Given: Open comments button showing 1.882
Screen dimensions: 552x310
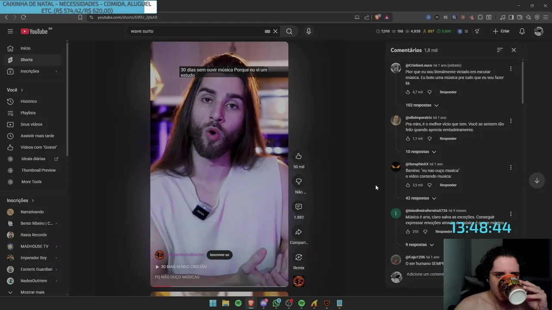Looking at the screenshot, I should (x=298, y=207).
